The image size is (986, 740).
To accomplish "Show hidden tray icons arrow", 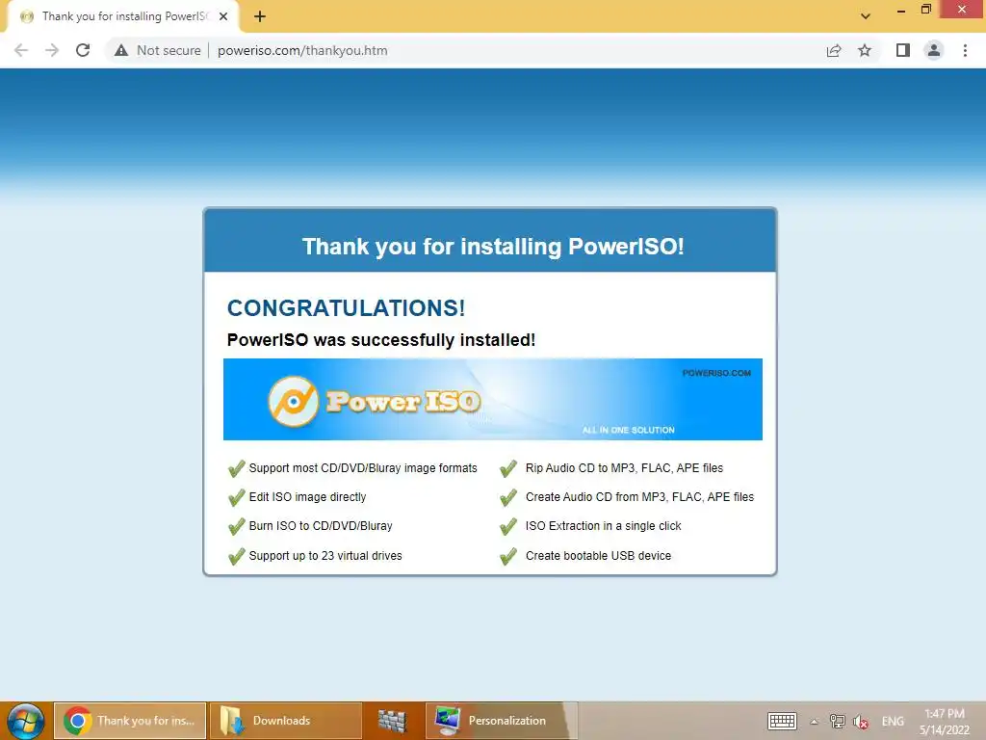I will 815,722.
